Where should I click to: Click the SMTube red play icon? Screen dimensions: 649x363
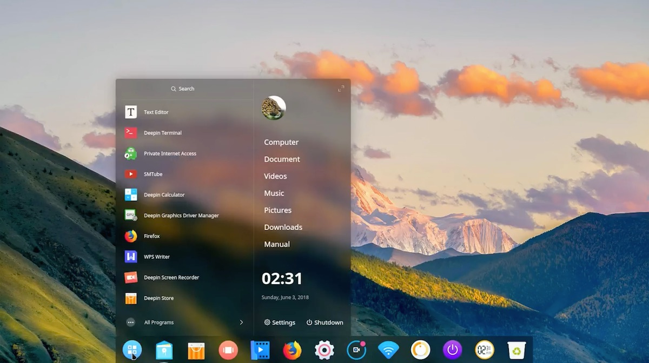pos(131,174)
